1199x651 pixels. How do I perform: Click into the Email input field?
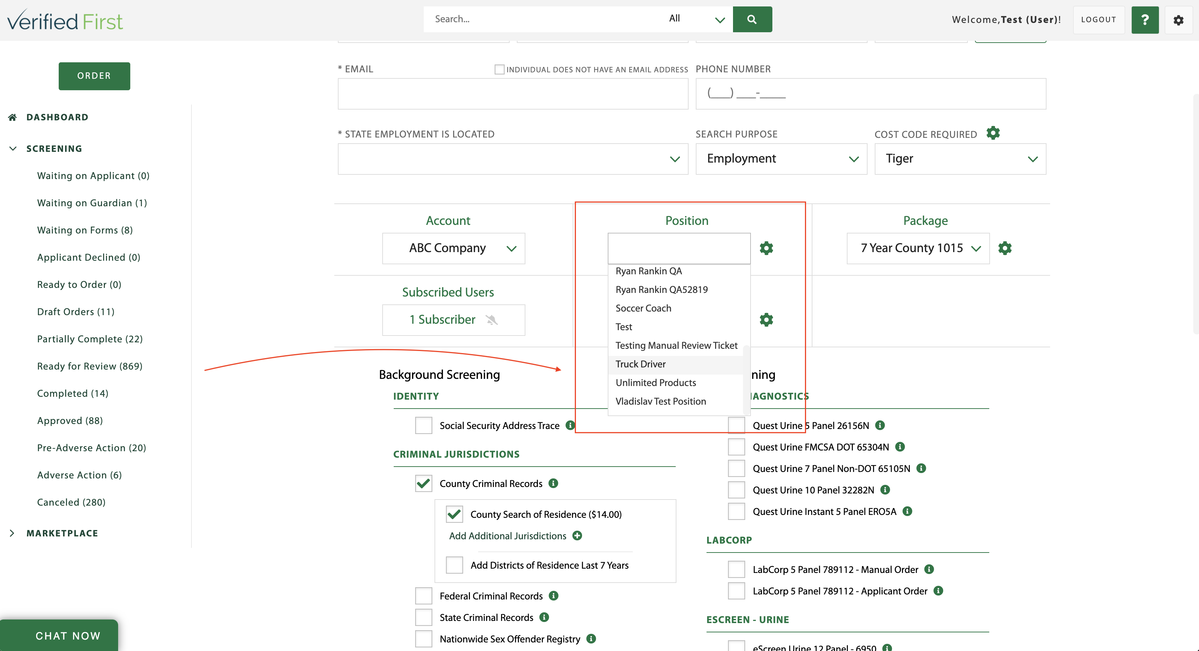(513, 93)
